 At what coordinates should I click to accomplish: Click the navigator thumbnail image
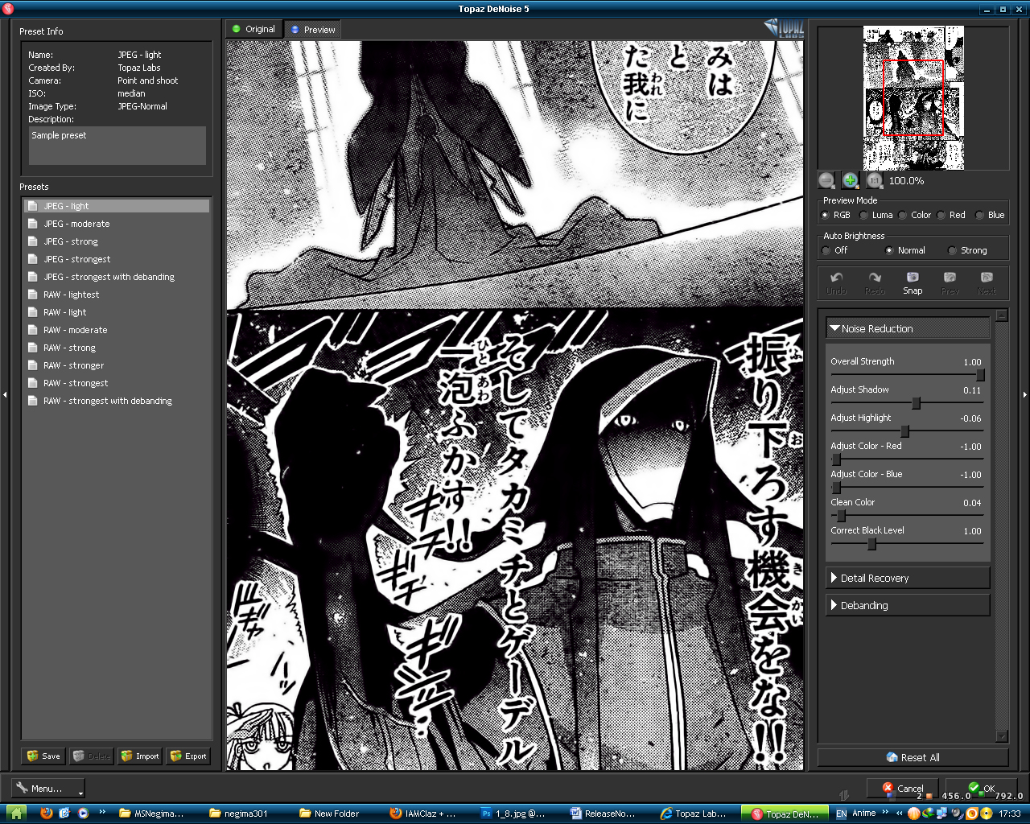[913, 97]
